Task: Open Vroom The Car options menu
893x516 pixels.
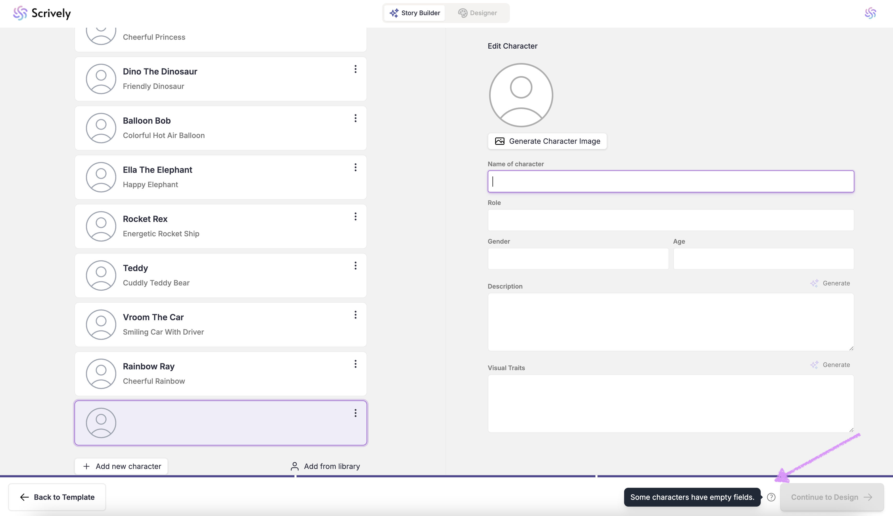Action: tap(355, 315)
